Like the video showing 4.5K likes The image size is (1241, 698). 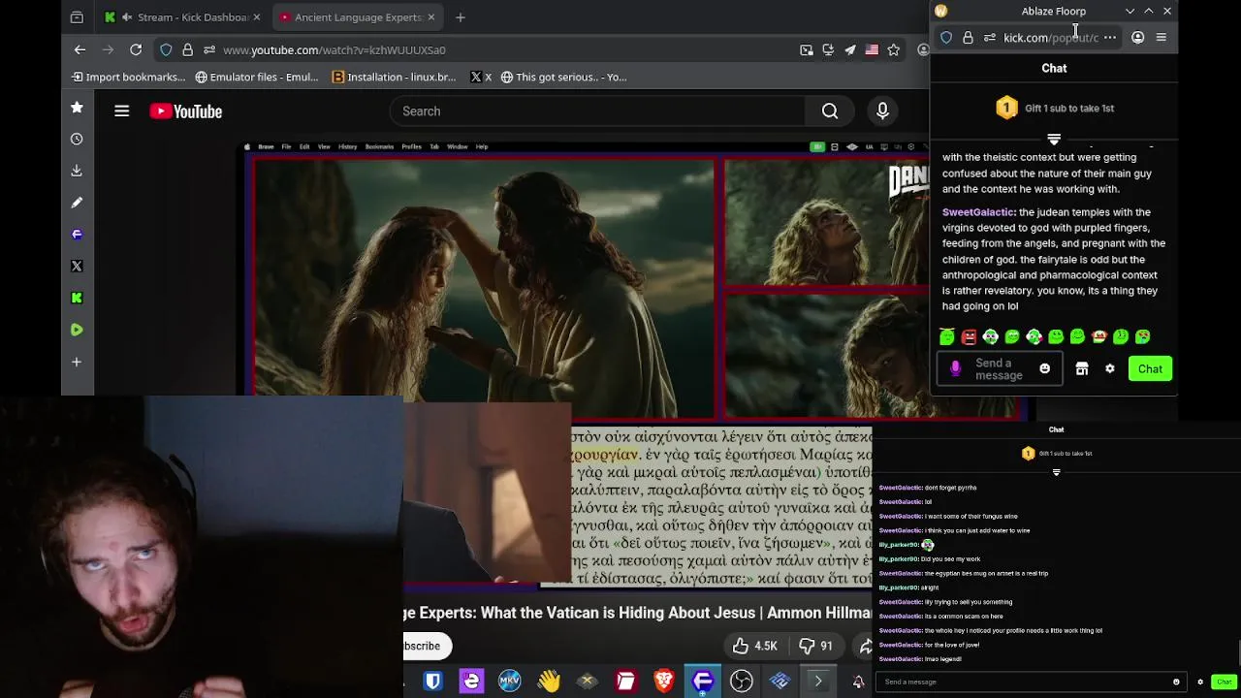(x=754, y=646)
